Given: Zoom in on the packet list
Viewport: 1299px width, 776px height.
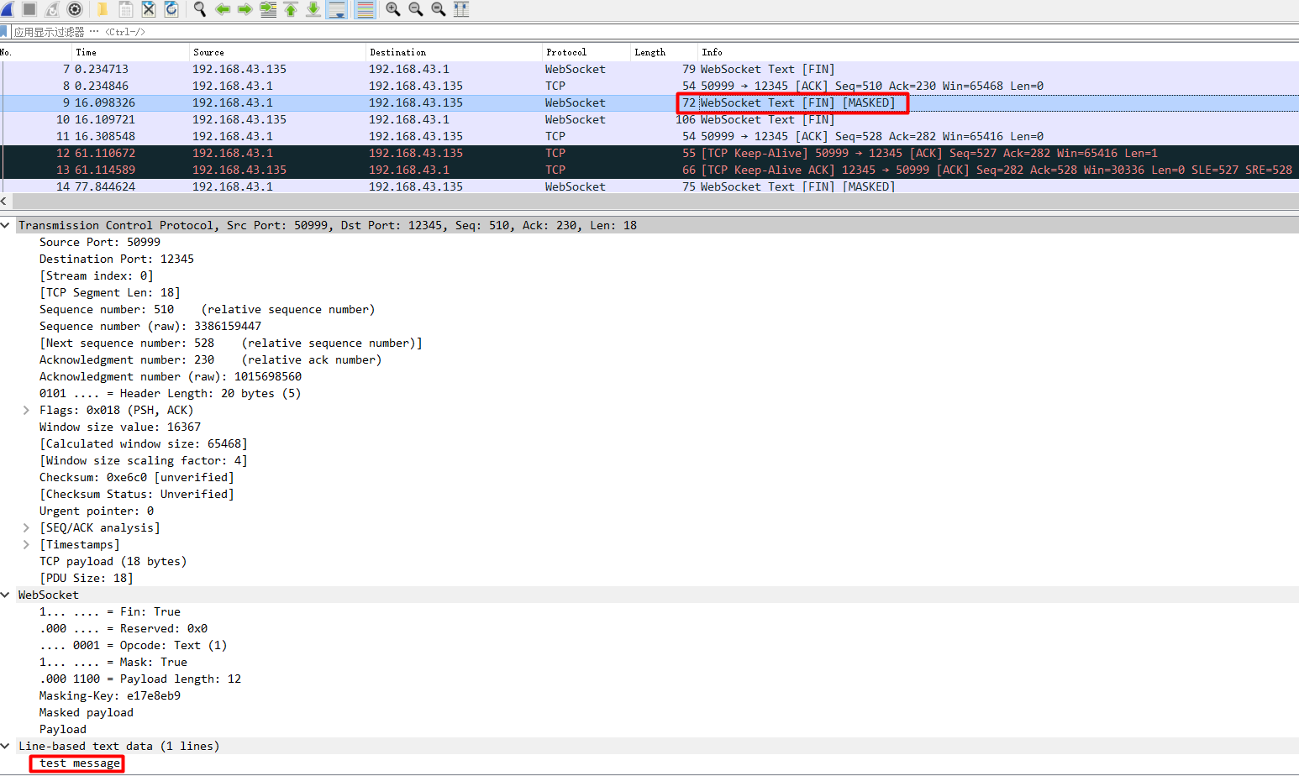Looking at the screenshot, I should coord(393,9).
